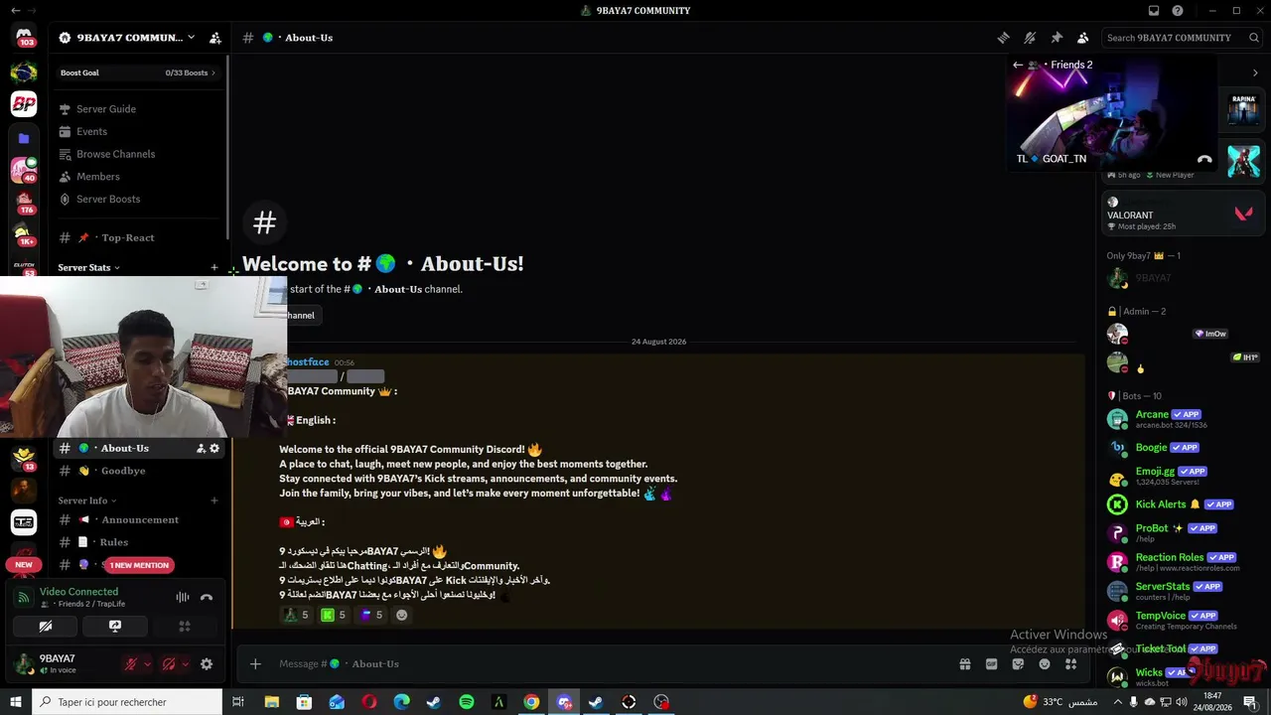Open the Top-React channel
This screenshot has height=715, width=1271.
(137, 237)
